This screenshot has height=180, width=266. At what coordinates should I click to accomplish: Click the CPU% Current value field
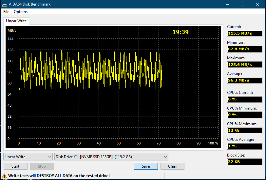point(245,99)
